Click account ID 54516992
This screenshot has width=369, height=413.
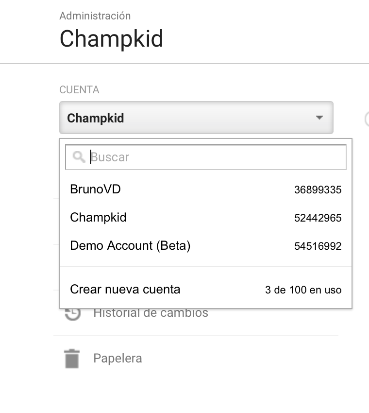coord(318,246)
